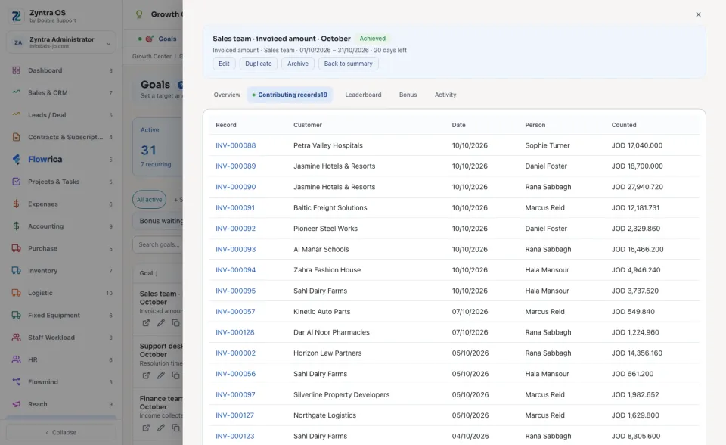Click the HR people icon
This screenshot has height=445, width=726.
(16, 359)
